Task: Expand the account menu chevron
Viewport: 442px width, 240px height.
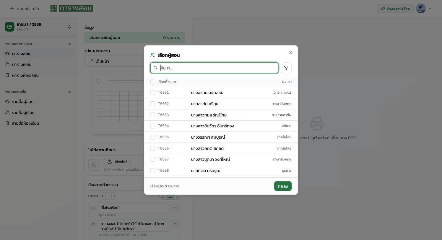Action: click(430, 9)
